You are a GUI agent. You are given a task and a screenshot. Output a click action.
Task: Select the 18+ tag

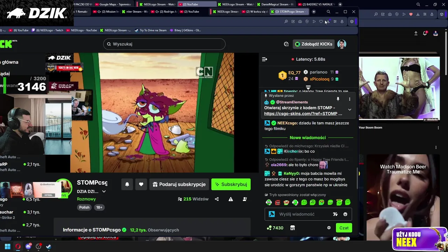[x=99, y=207]
